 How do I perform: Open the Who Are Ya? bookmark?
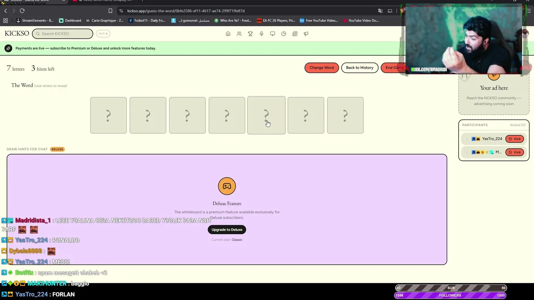point(233,20)
